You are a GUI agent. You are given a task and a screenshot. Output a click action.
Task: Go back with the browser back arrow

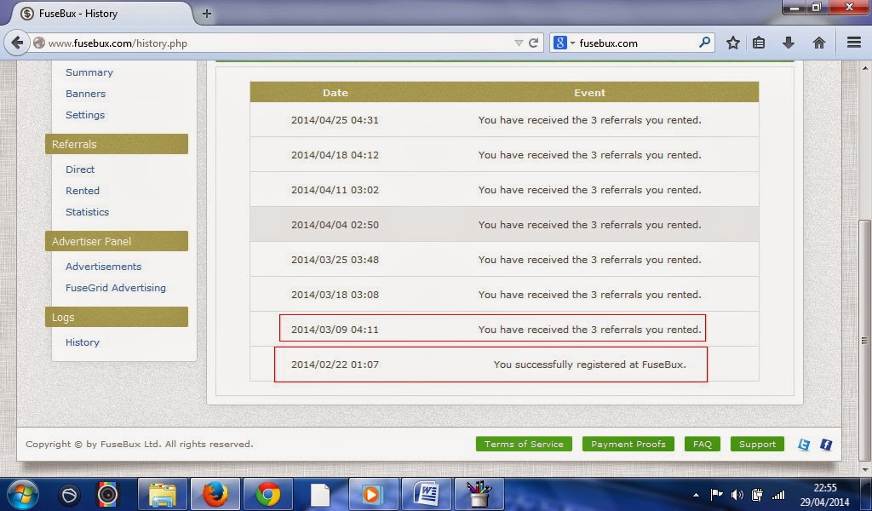coord(17,43)
